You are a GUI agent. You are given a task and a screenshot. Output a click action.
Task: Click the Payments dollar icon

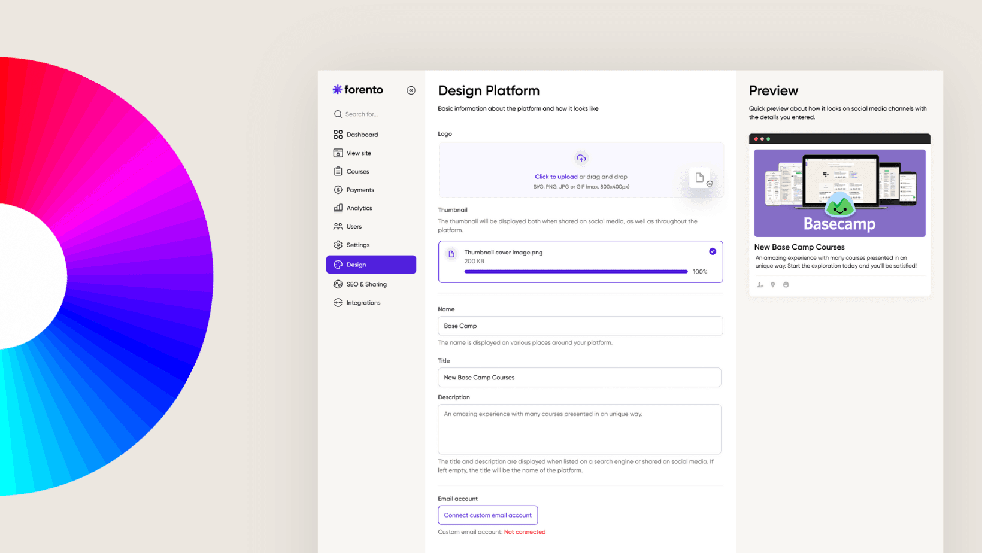[x=338, y=190]
